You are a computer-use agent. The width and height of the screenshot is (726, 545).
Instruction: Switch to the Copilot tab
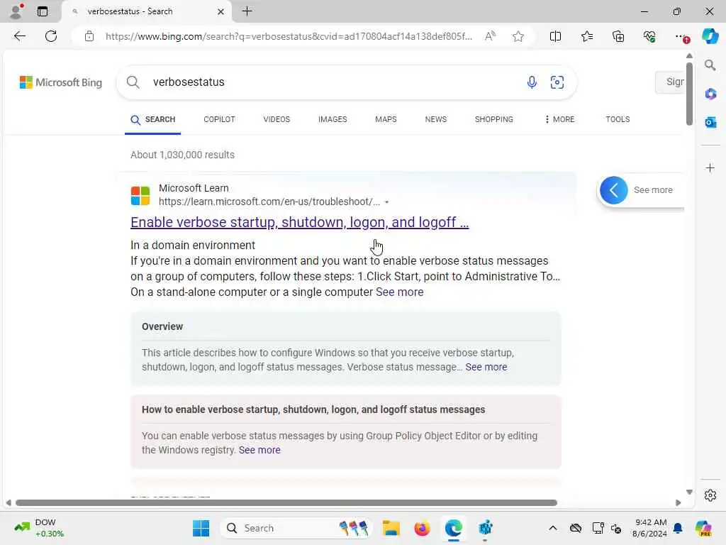pyautogui.click(x=219, y=119)
